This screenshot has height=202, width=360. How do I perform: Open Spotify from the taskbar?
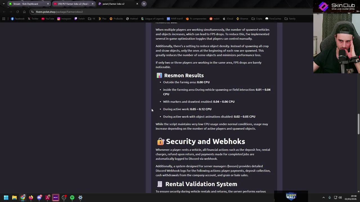[72, 198]
